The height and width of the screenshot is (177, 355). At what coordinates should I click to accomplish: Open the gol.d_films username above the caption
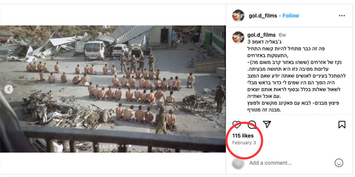(262, 35)
